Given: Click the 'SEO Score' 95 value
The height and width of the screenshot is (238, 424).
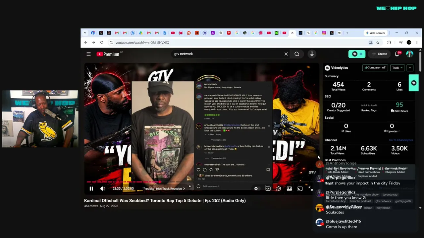Looking at the screenshot, I should coord(399,105).
